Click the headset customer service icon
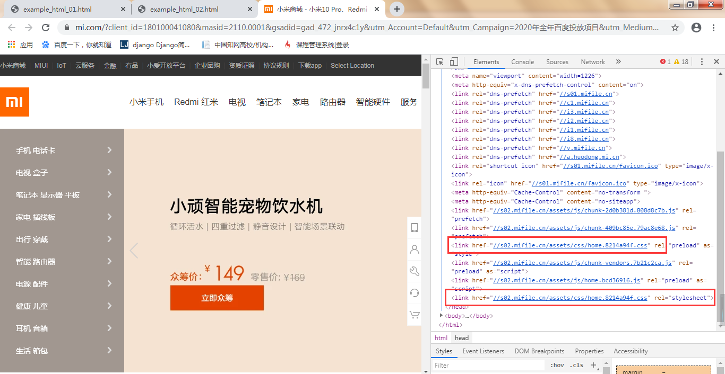Screen dimensions: 725x374 (x=415, y=293)
